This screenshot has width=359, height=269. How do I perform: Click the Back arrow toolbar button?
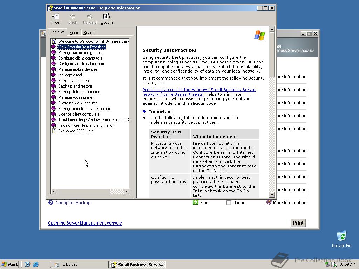tap(73, 19)
